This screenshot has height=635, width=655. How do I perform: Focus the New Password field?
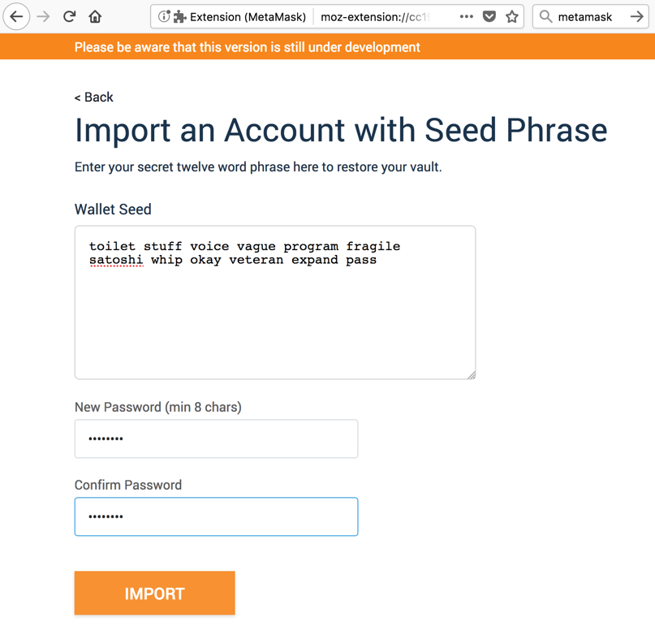(216, 438)
